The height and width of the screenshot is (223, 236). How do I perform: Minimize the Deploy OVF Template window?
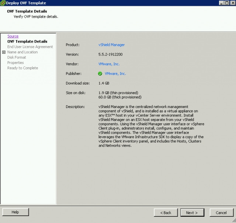pyautogui.click(x=221, y=3)
